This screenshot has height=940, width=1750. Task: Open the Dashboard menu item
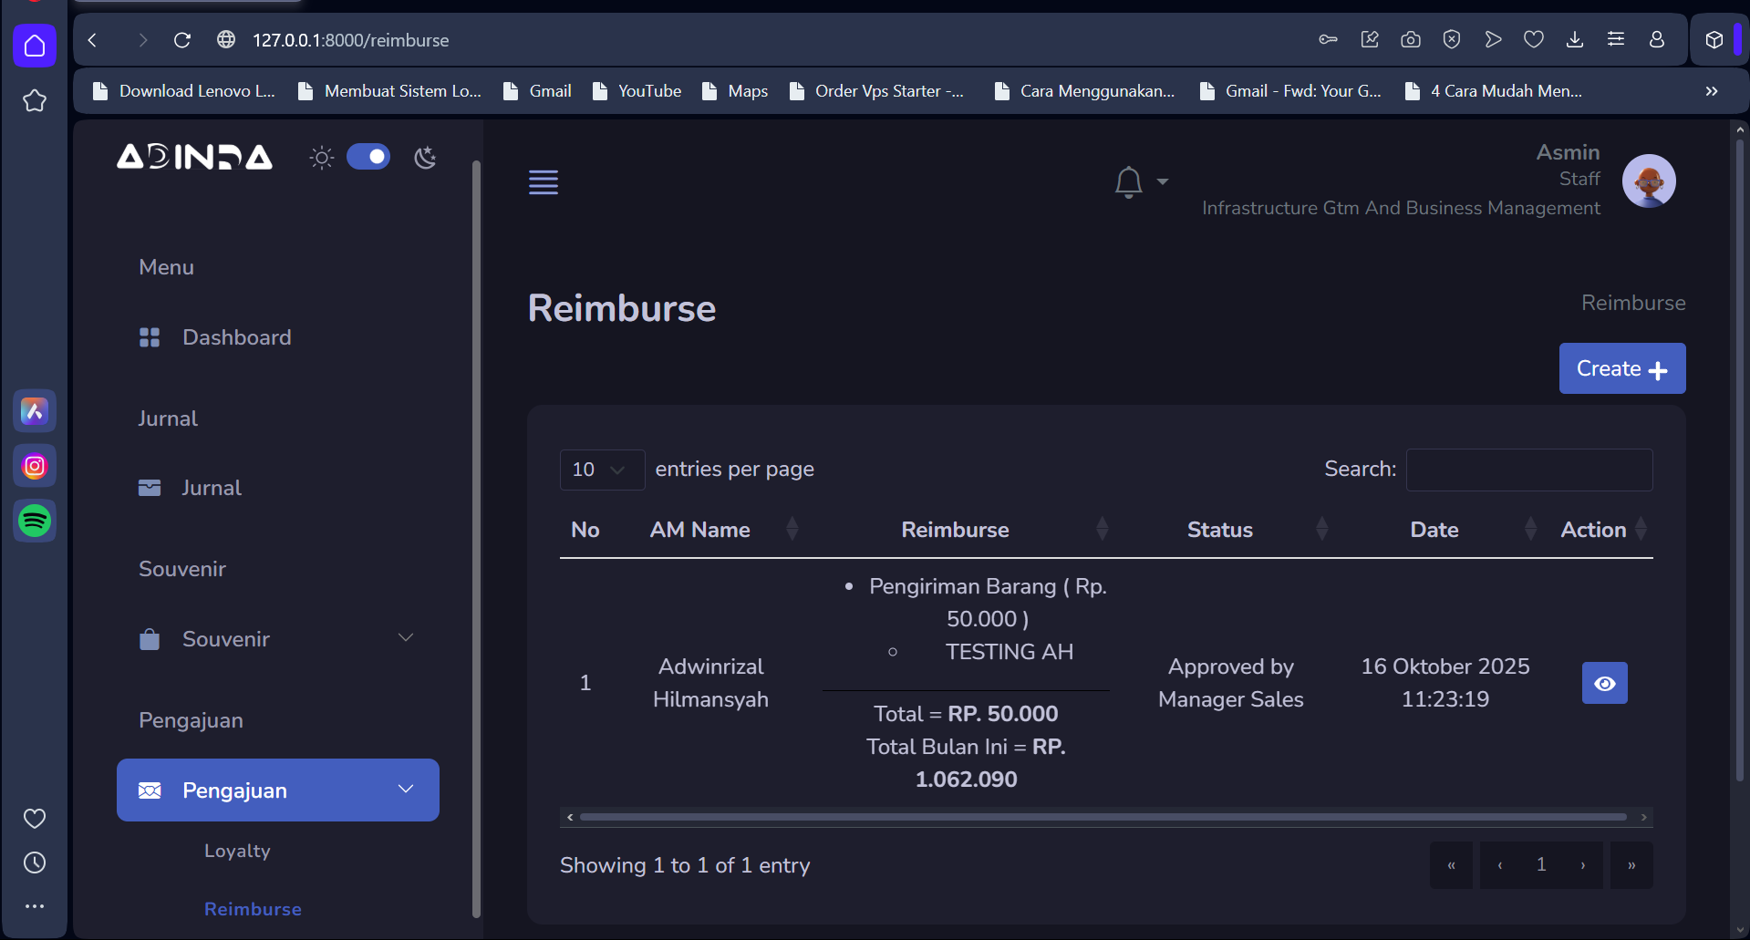tap(236, 337)
